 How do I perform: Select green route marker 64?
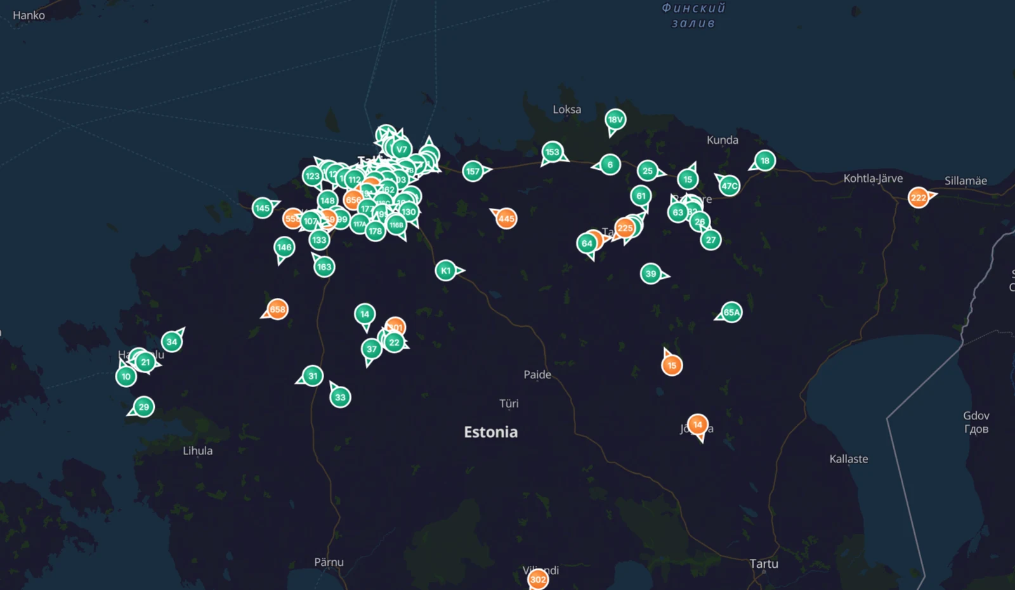pos(587,243)
